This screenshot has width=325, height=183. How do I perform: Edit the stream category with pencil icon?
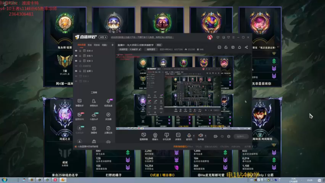[140, 49]
